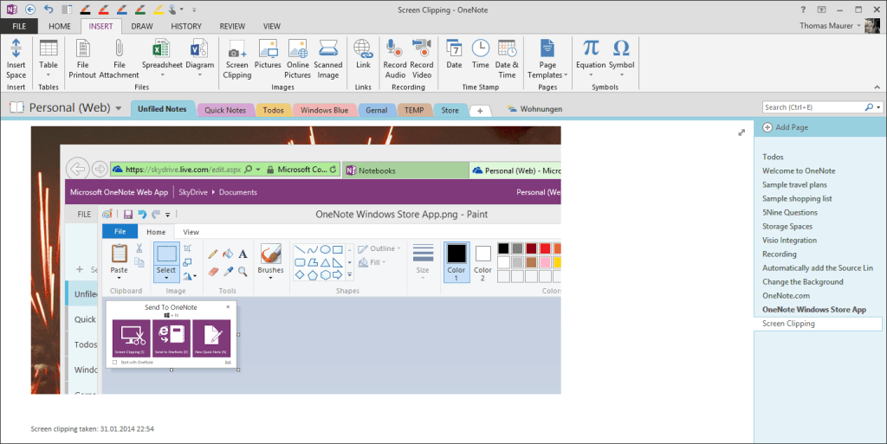
Task: Click in the Search (Ctrl+E) box
Action: pos(813,107)
